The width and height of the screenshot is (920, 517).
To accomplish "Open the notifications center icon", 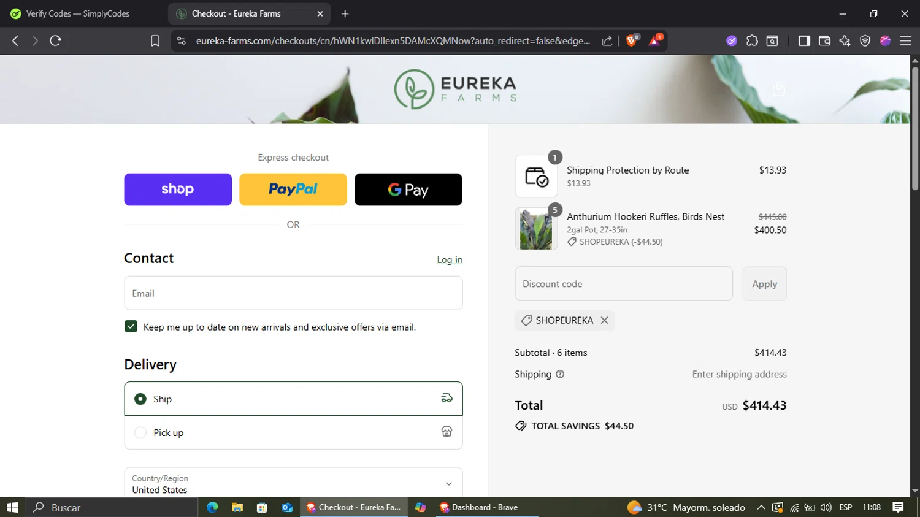I will pos(898,507).
